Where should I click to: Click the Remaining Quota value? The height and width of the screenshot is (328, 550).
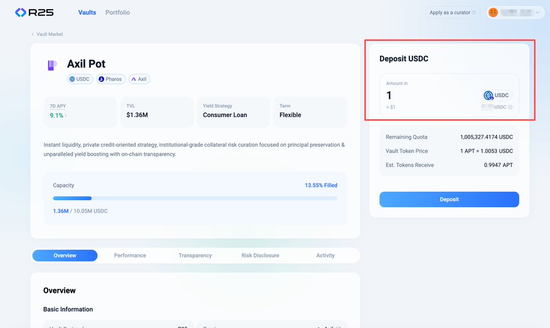[486, 137]
